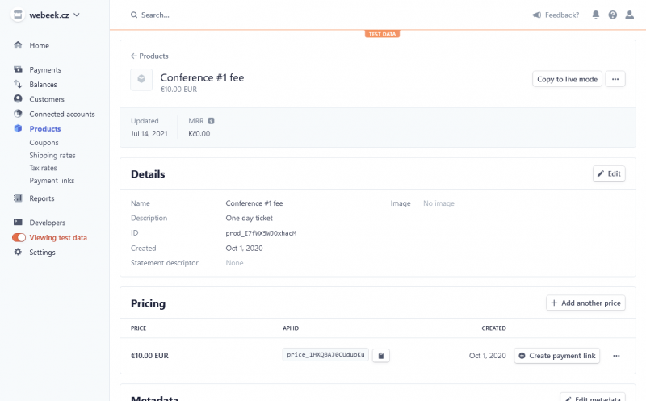
Task: Open the notifications bell
Action: pyautogui.click(x=596, y=15)
